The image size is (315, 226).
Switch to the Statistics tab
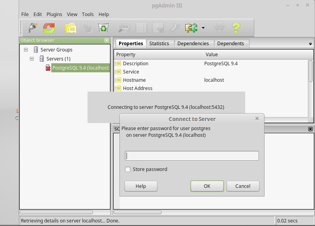[x=159, y=43]
